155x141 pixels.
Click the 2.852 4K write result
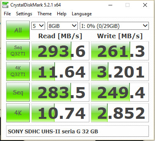click(x=120, y=113)
